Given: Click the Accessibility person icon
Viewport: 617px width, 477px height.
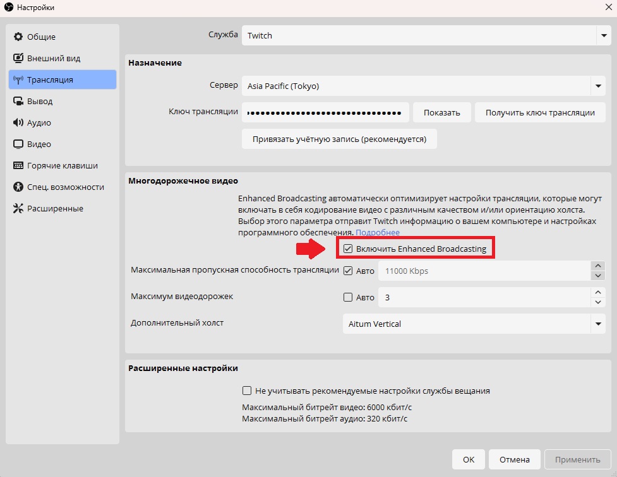Looking at the screenshot, I should tap(18, 187).
